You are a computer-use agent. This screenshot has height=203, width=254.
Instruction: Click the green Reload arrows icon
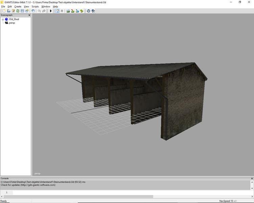point(18,11)
